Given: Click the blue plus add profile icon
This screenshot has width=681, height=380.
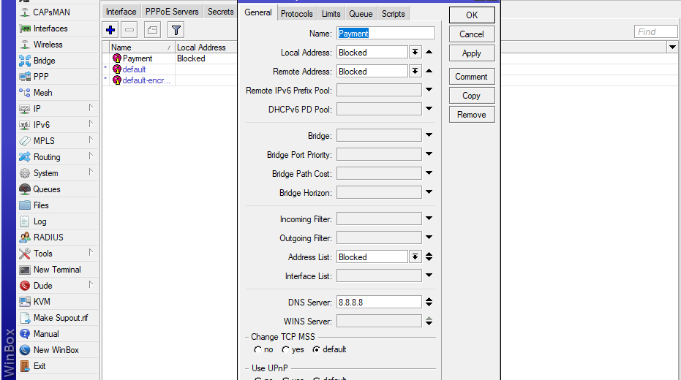Looking at the screenshot, I should [x=110, y=30].
